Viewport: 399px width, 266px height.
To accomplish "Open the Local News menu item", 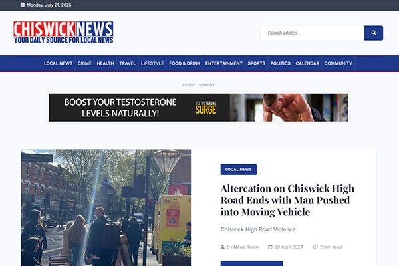I will [x=58, y=63].
